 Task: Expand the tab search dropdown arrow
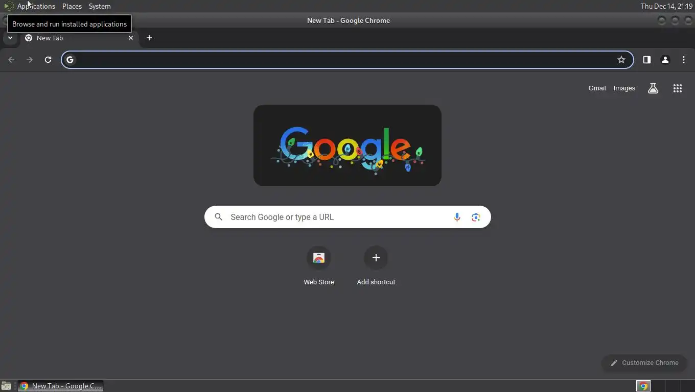point(10,38)
